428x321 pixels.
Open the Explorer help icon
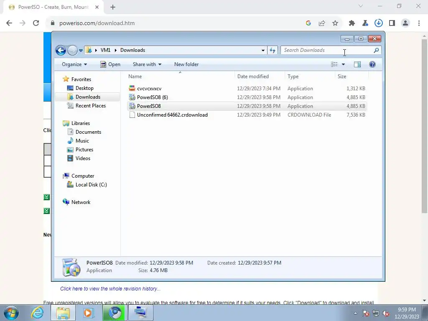(372, 64)
